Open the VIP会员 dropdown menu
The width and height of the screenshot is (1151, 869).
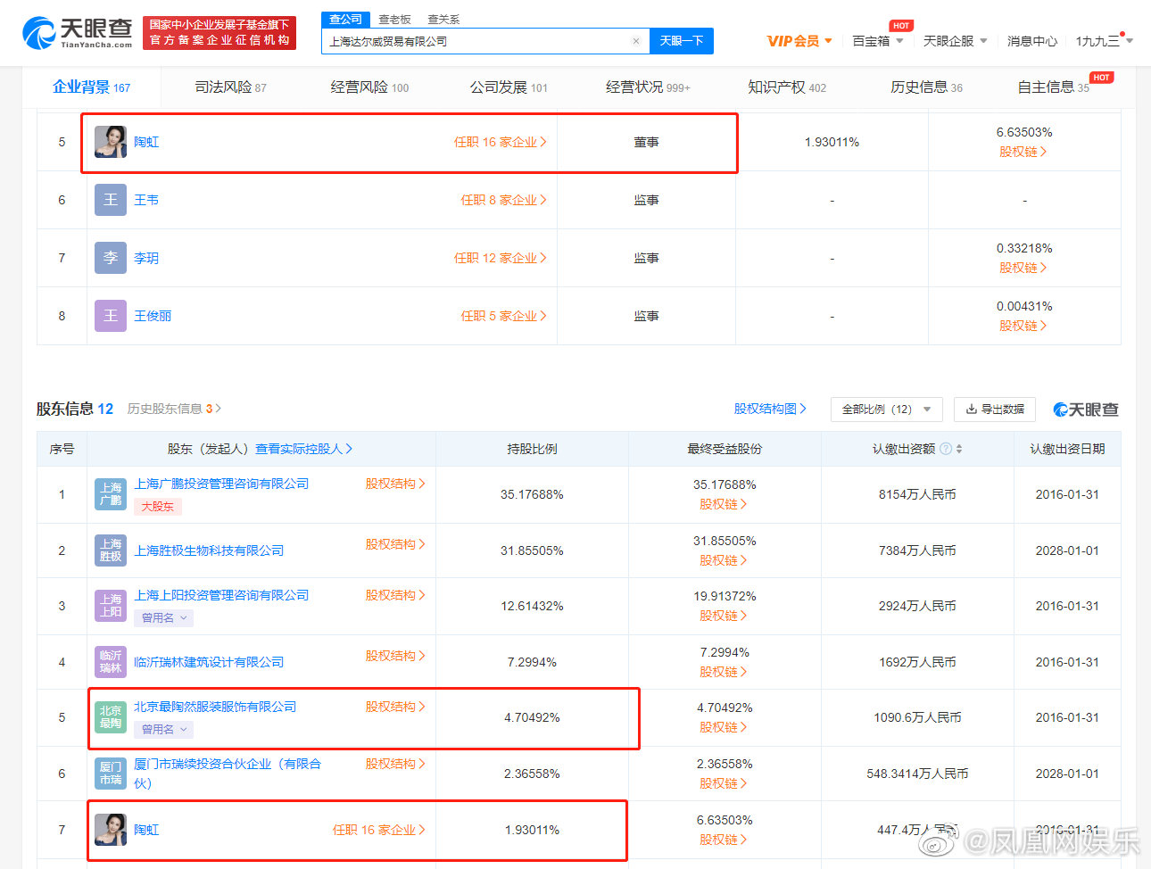pyautogui.click(x=798, y=41)
